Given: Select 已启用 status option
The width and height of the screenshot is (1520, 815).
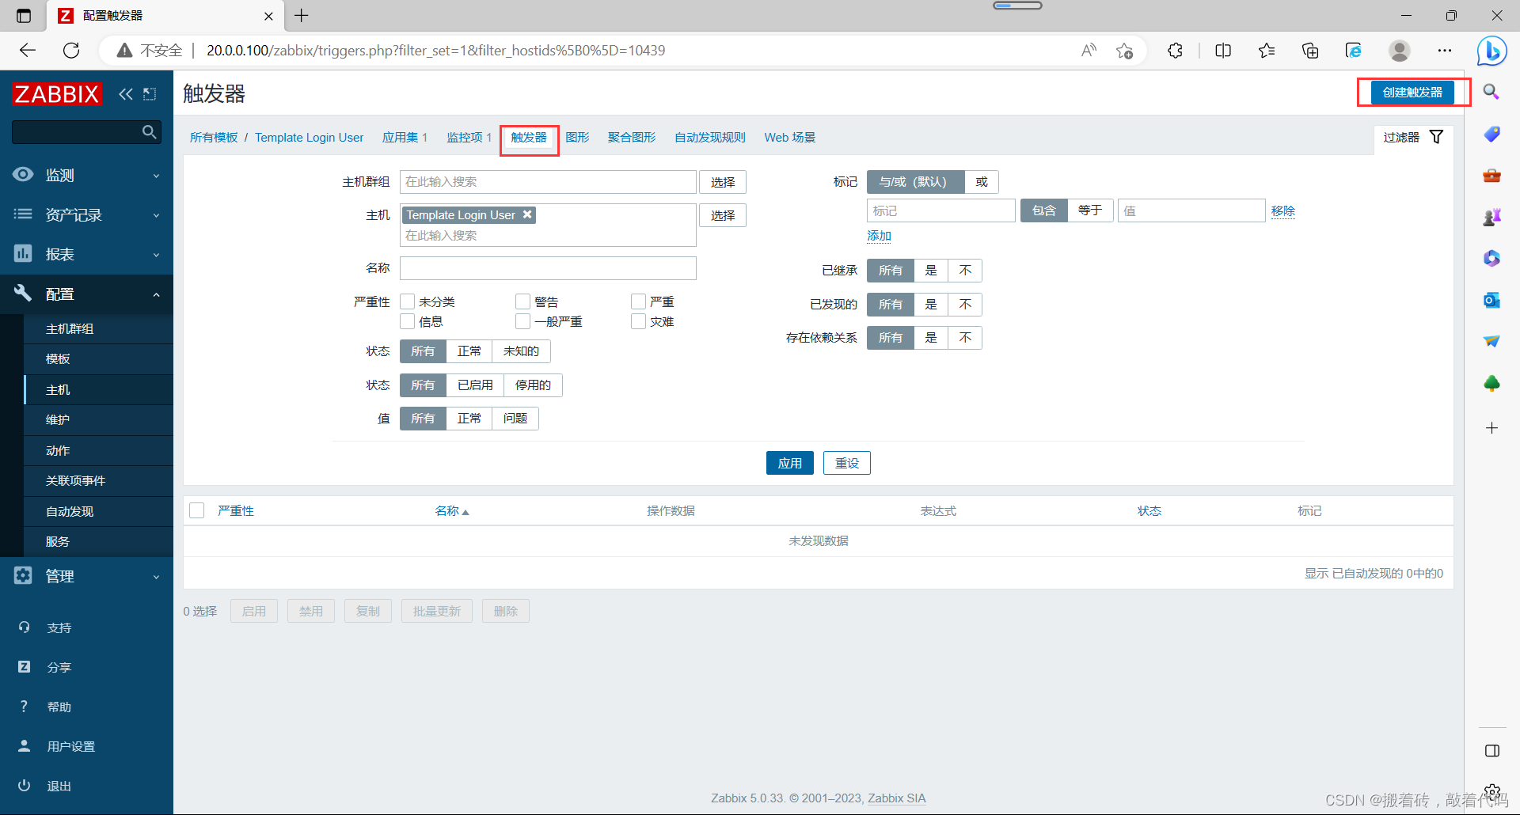Looking at the screenshot, I should click(475, 385).
